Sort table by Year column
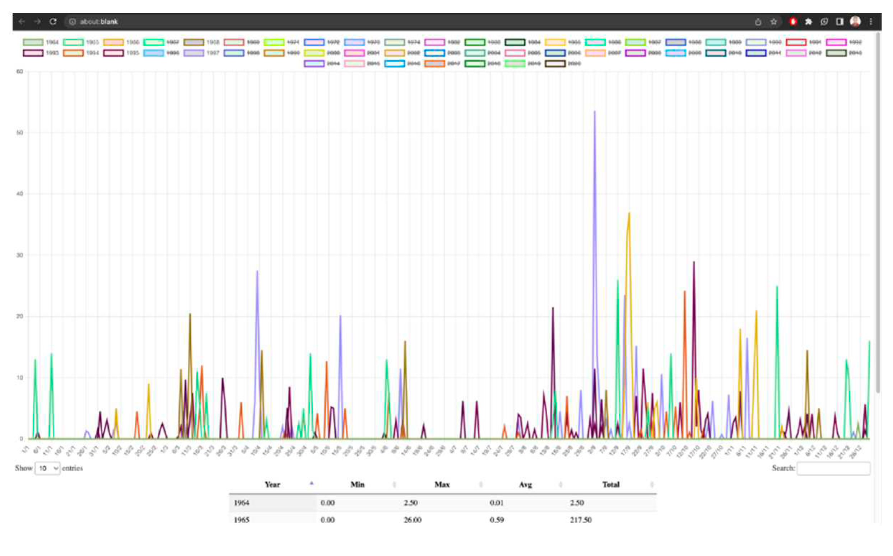Image resolution: width=893 pixels, height=556 pixels. click(272, 484)
